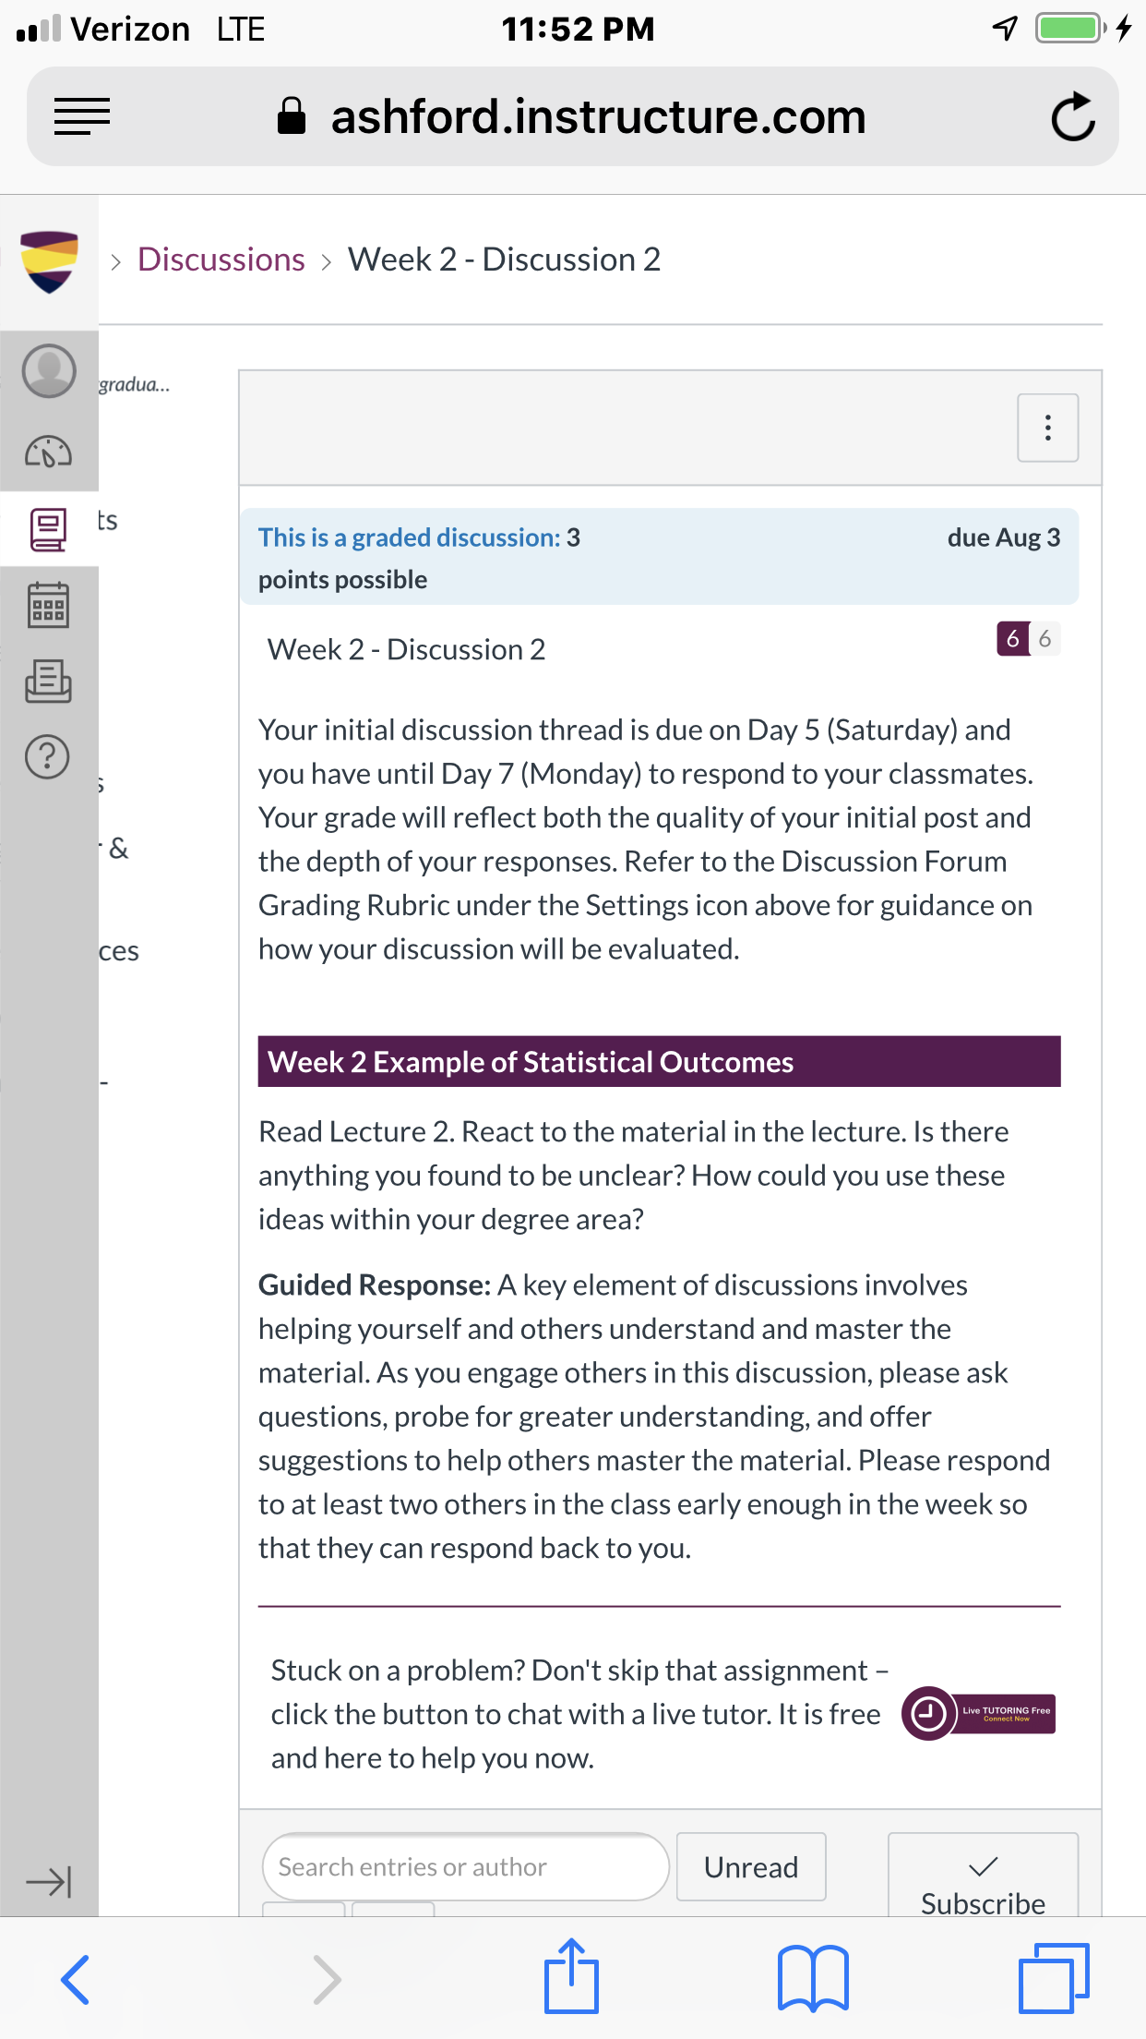Select the Courses book icon
Image resolution: width=1146 pixels, height=2039 pixels.
pos(49,530)
